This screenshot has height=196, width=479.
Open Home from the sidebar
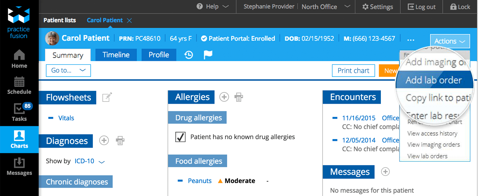pyautogui.click(x=19, y=59)
